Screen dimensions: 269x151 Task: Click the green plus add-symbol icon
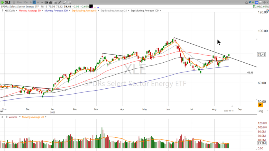(x=2, y=2)
